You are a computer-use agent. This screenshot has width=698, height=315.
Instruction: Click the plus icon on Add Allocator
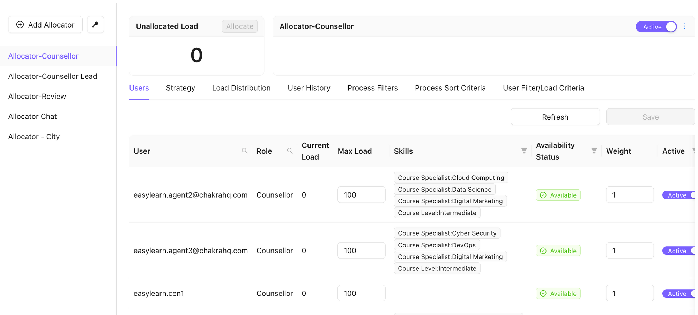click(20, 24)
